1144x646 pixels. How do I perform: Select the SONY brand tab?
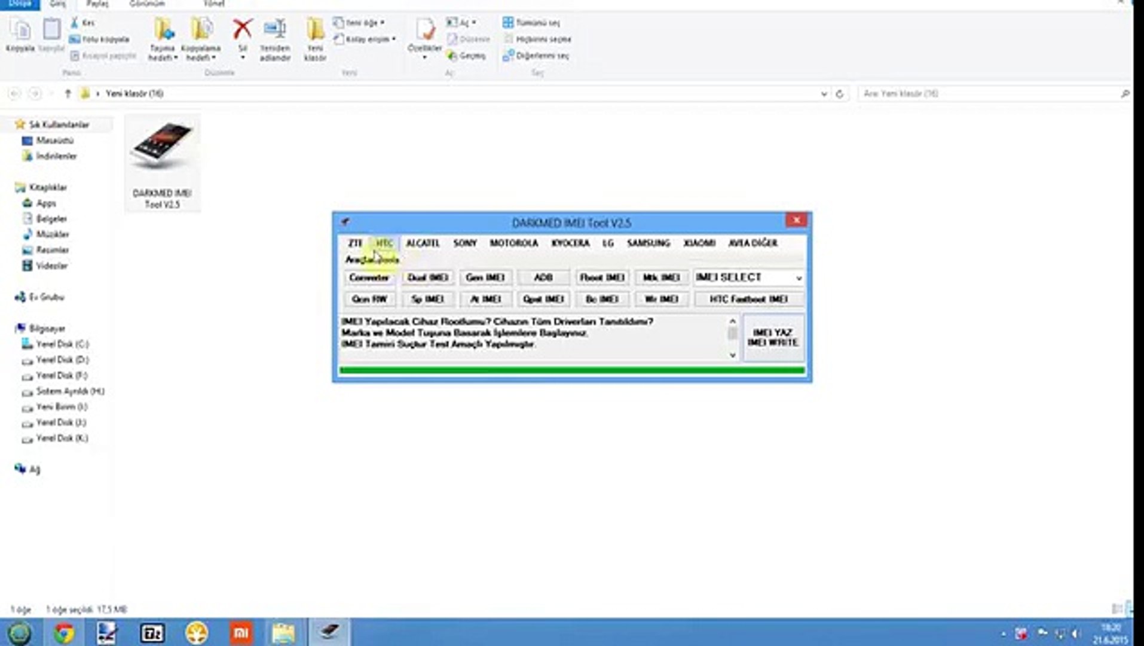(465, 243)
